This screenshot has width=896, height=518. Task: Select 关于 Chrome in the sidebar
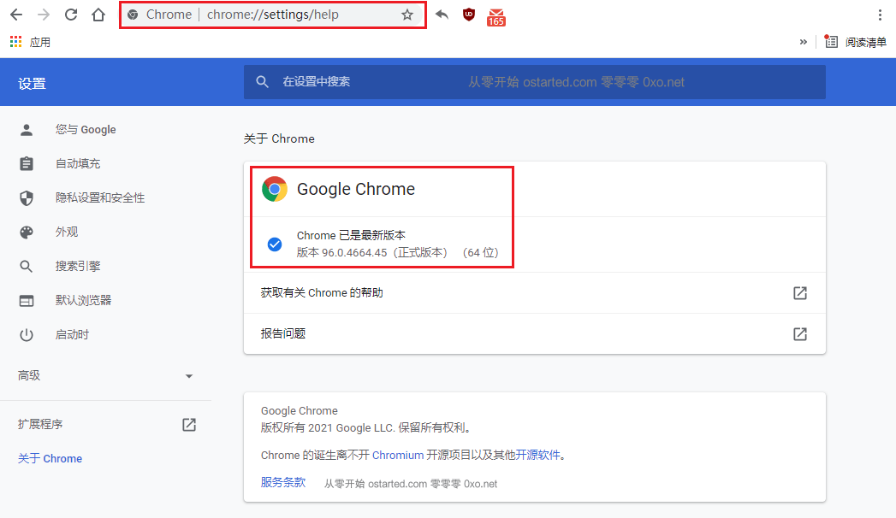[50, 459]
